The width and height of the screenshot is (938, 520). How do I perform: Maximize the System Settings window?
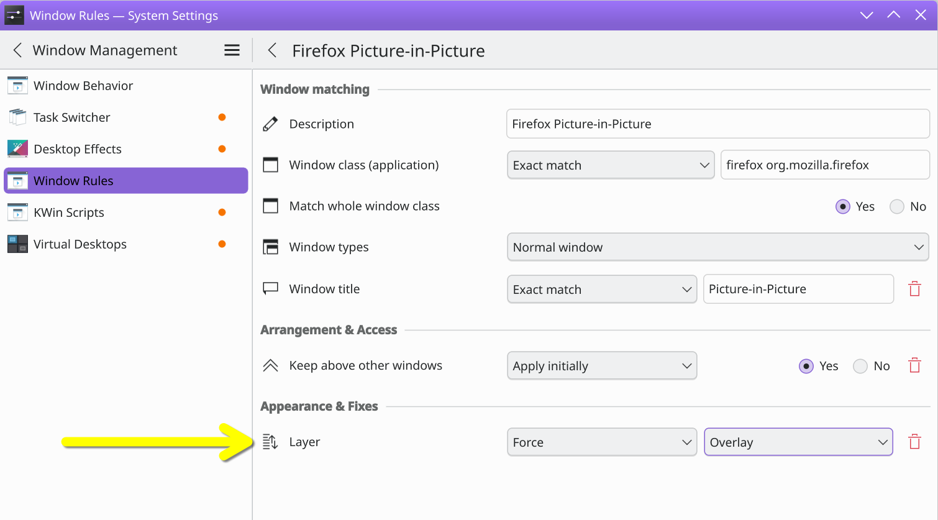[x=894, y=15]
